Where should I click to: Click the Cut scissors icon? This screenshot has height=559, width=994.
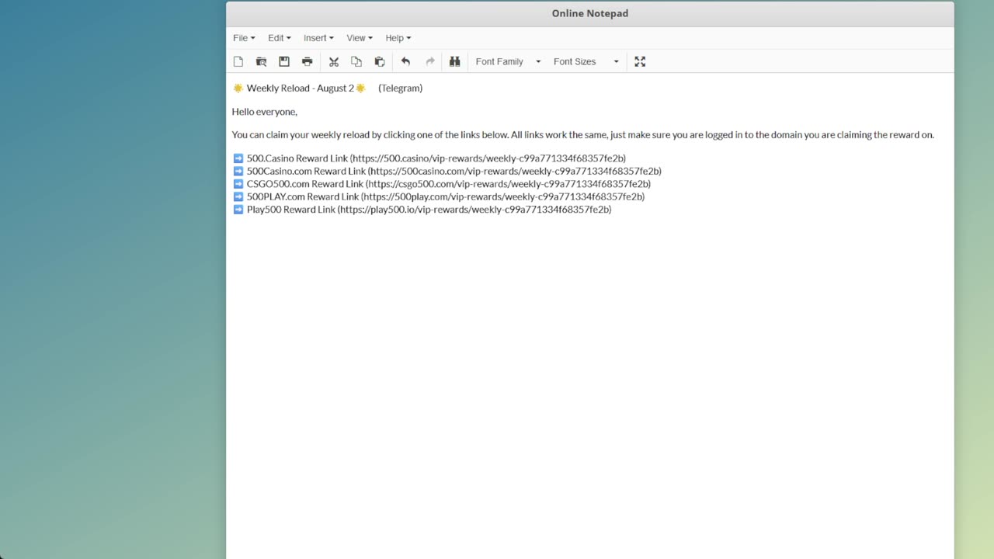334,61
